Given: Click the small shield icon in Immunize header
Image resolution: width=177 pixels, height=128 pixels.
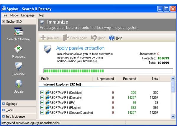Looking at the screenshot, I should [42, 22].
